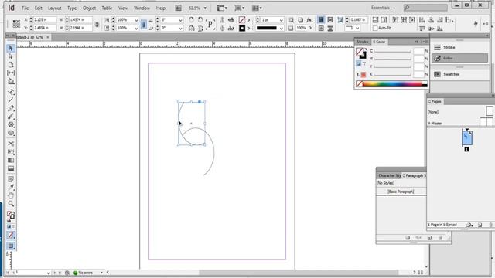Open the Layout menu

pyautogui.click(x=55, y=8)
